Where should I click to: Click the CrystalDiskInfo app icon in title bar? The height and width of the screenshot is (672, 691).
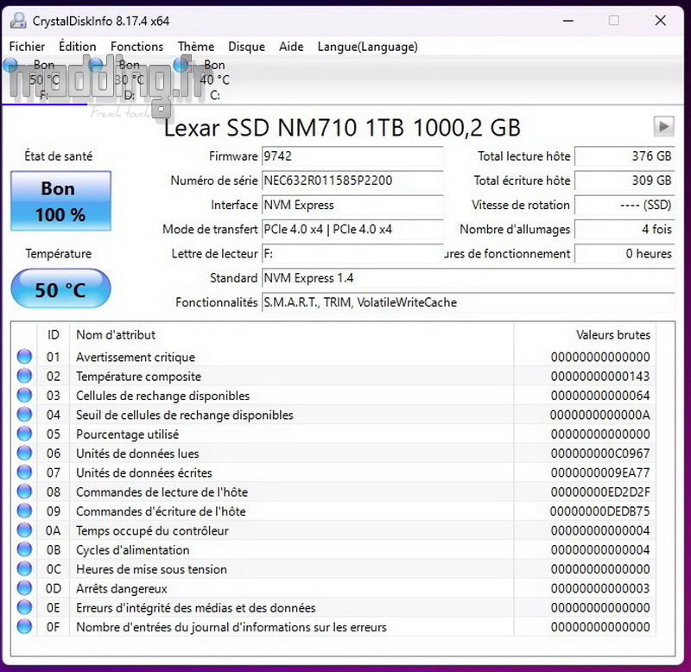pyautogui.click(x=18, y=20)
